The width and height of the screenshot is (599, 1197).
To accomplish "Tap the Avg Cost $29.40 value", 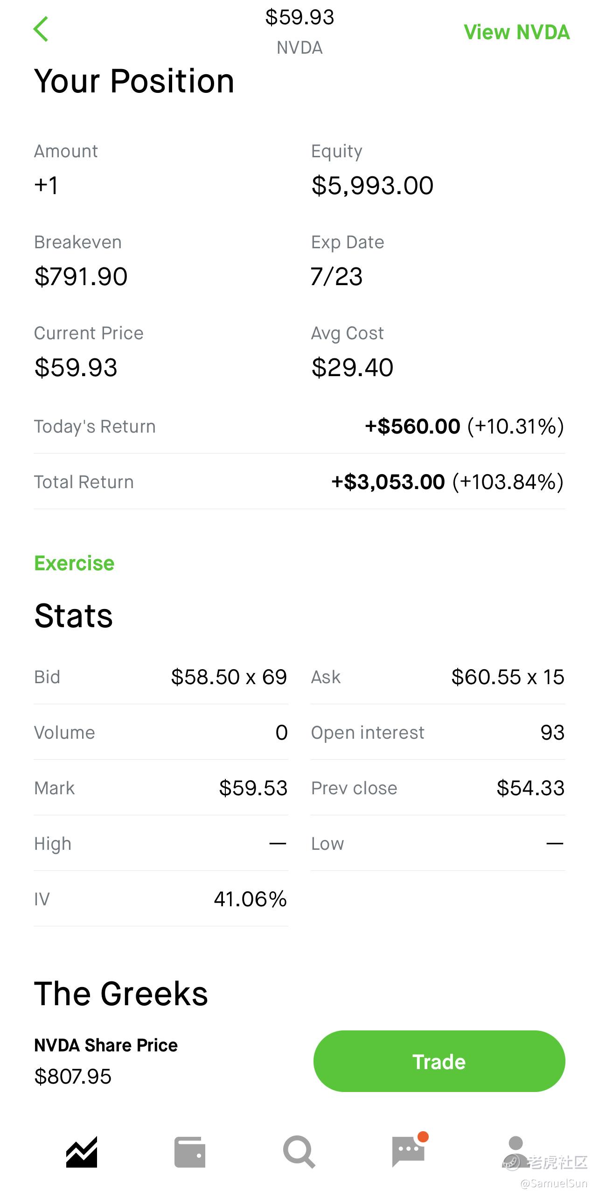I will 352,367.
